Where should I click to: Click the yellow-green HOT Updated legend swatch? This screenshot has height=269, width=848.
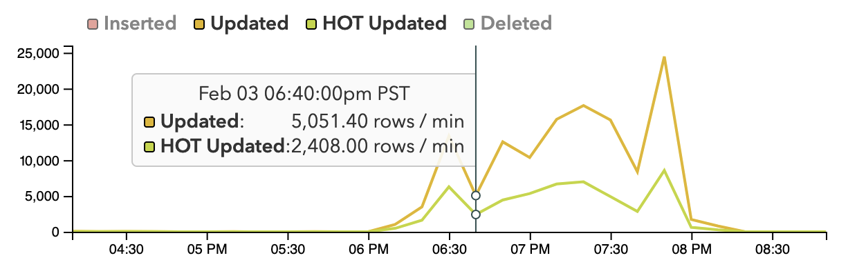[x=312, y=24]
